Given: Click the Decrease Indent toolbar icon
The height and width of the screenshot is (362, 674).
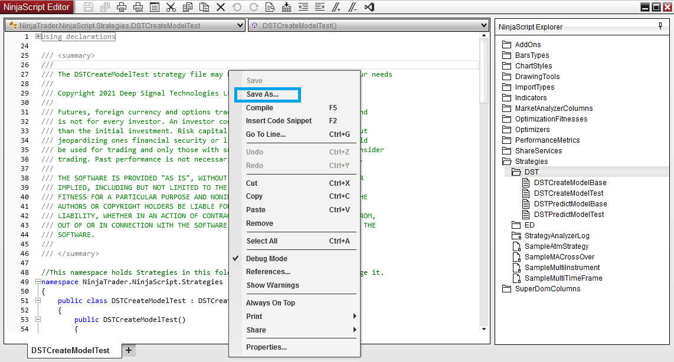Looking at the screenshot, I should (x=303, y=7).
